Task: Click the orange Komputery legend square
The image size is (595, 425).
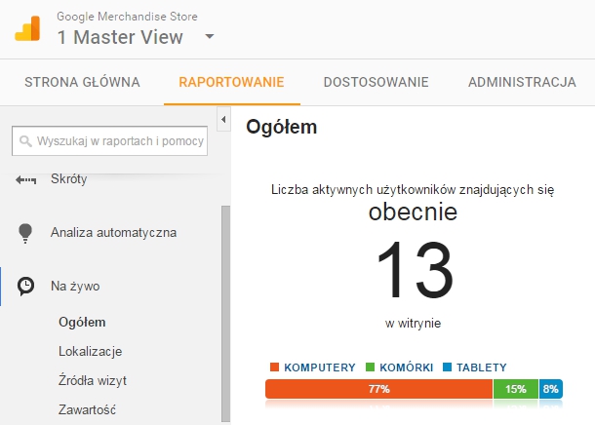Action: pos(275,367)
